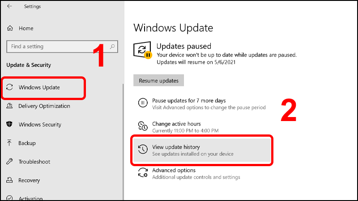Open Advanced options text link
This screenshot has height=201, width=358.
coord(174,170)
